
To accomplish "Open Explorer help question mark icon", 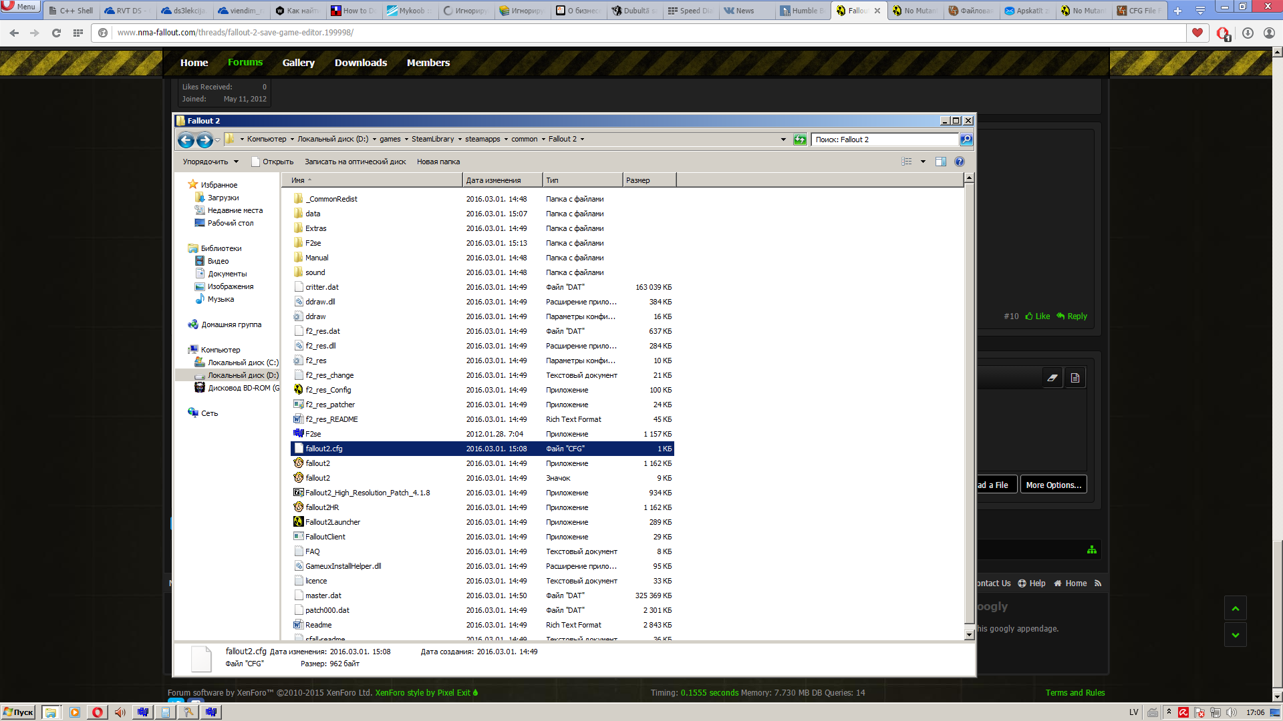I will (960, 162).
